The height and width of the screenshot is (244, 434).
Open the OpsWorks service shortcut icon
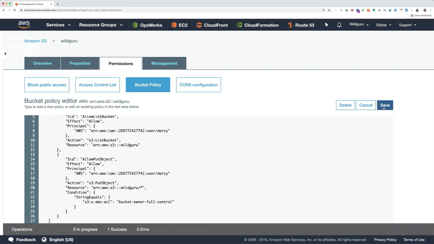coord(135,25)
